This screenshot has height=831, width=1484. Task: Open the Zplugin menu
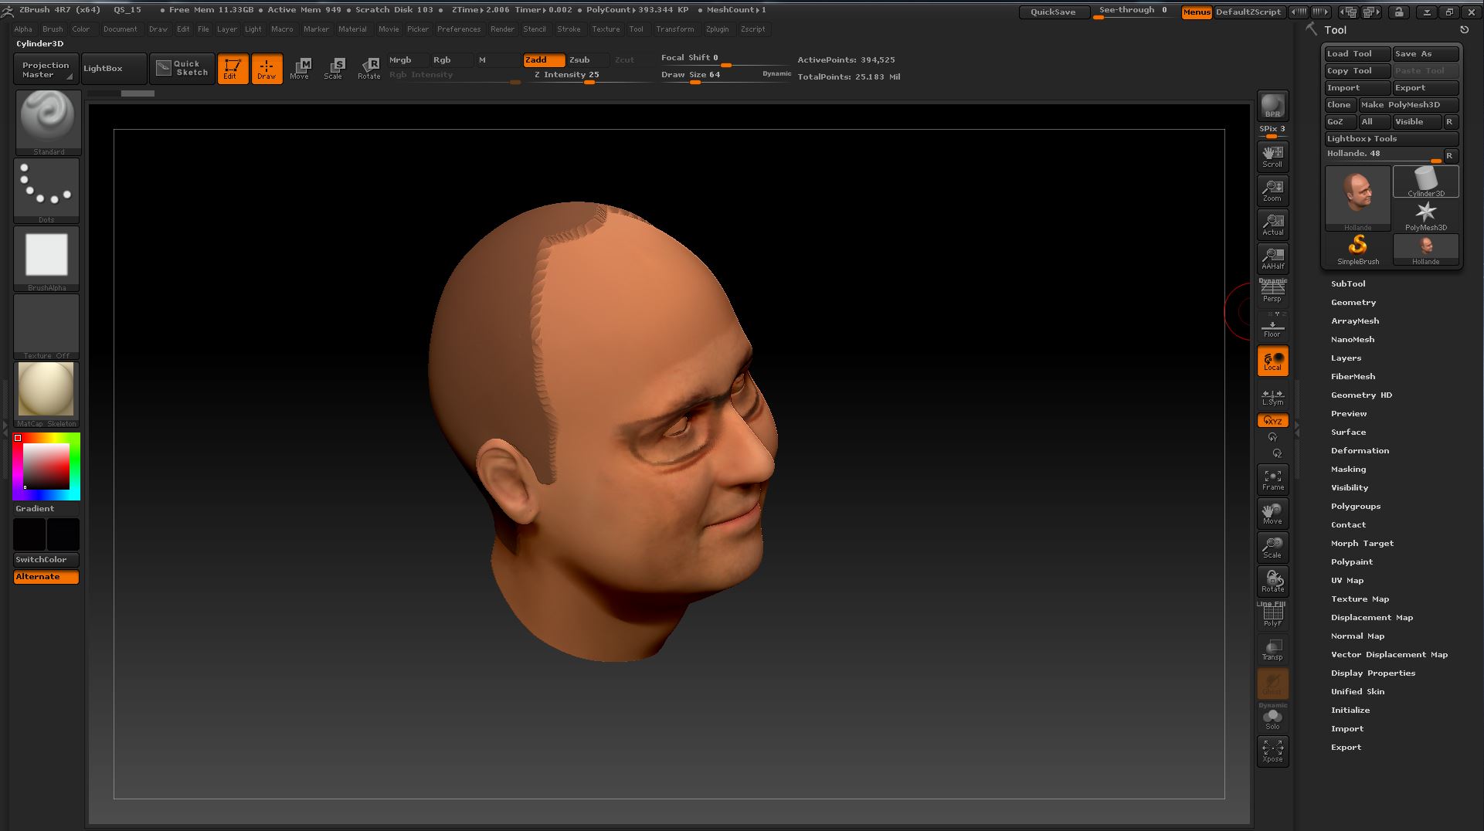(717, 29)
